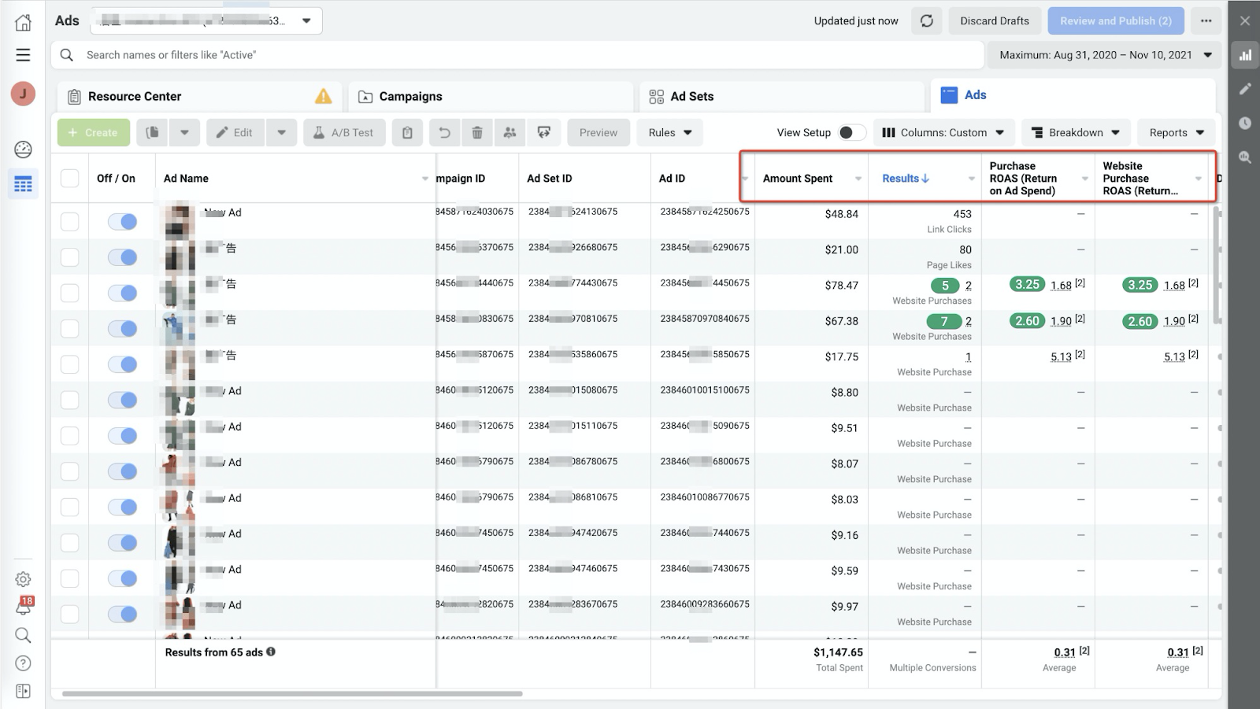This screenshot has width=1260, height=709.
Task: Expand the Columns: Custom dropdown
Action: click(x=943, y=133)
